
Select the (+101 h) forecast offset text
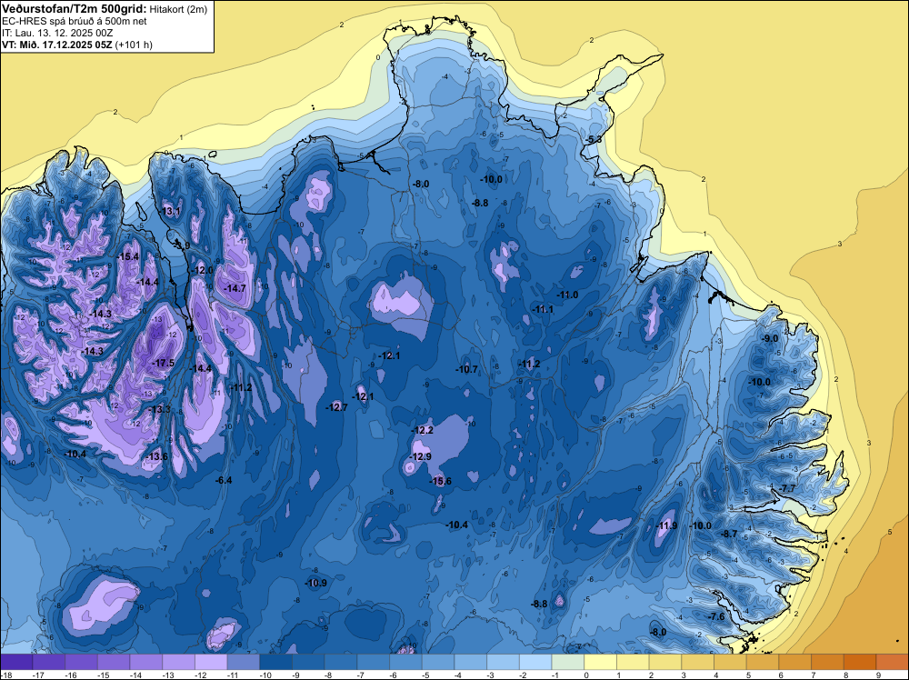tap(134, 45)
